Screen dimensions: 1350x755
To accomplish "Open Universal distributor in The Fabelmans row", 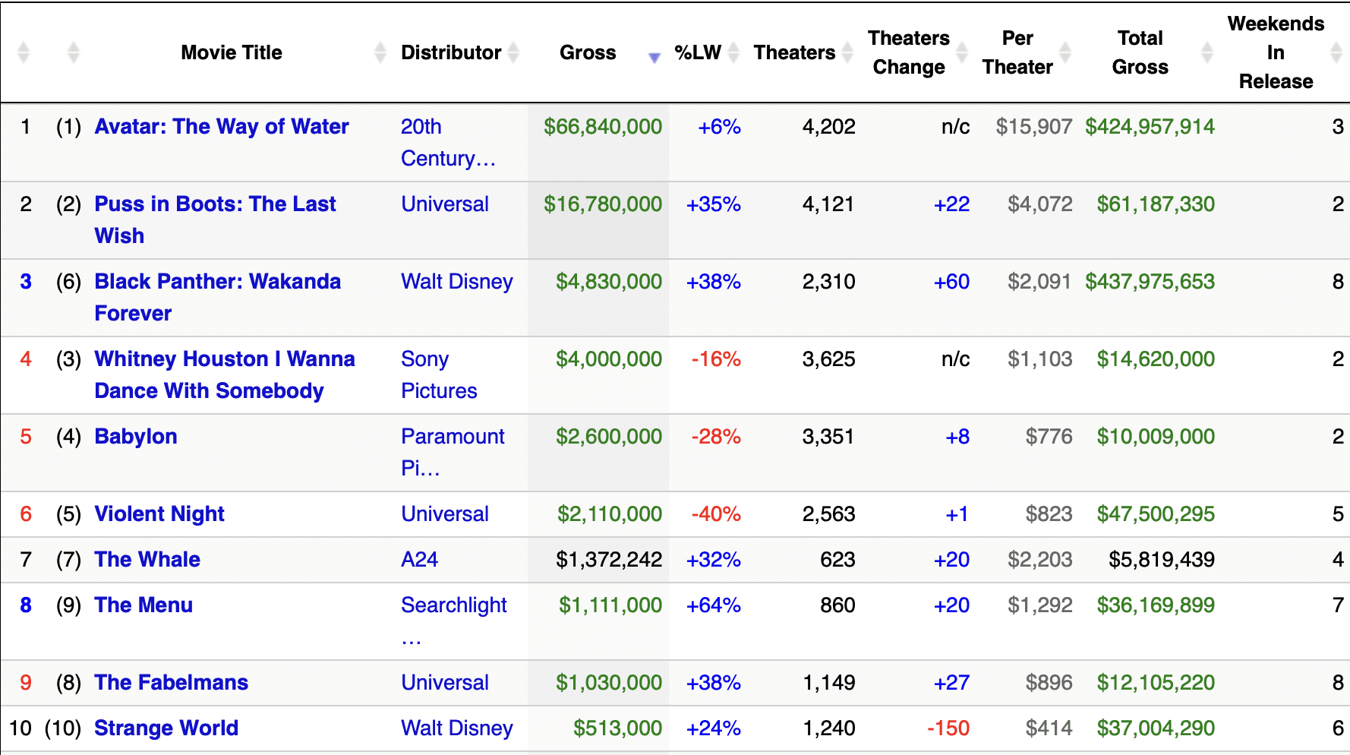I will pyautogui.click(x=445, y=682).
